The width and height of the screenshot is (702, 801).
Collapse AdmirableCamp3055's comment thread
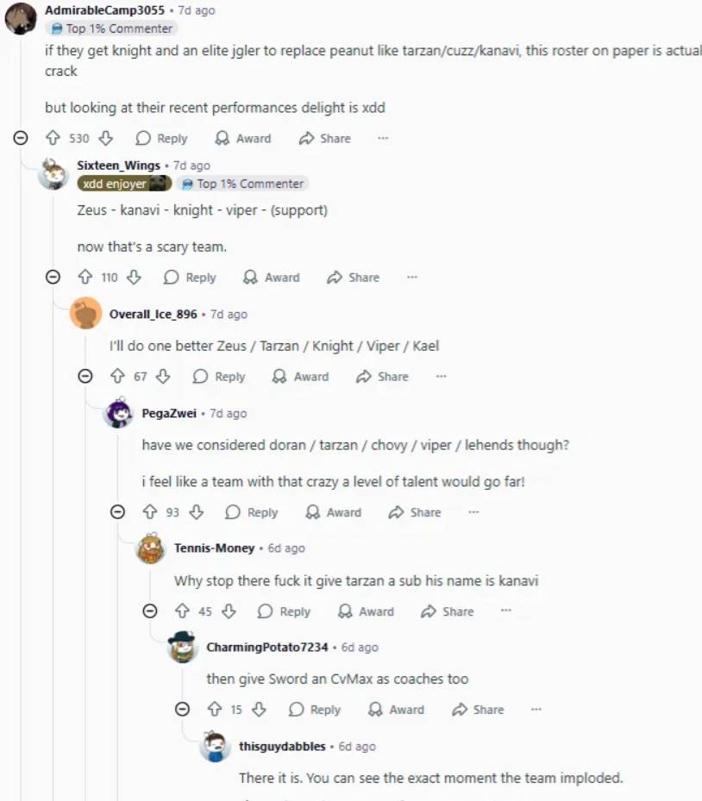(x=21, y=138)
